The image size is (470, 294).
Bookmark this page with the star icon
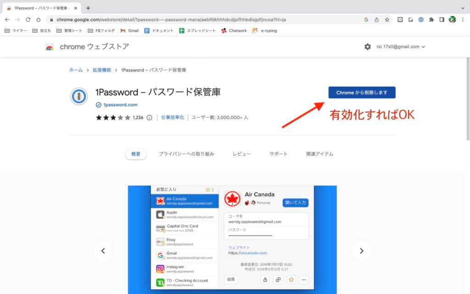click(387, 19)
